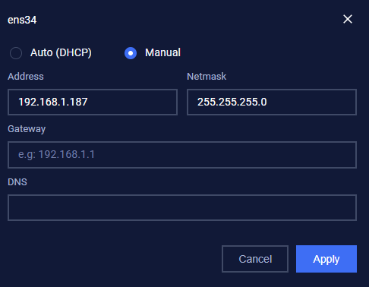Focus the empty DNS input field

click(182, 207)
